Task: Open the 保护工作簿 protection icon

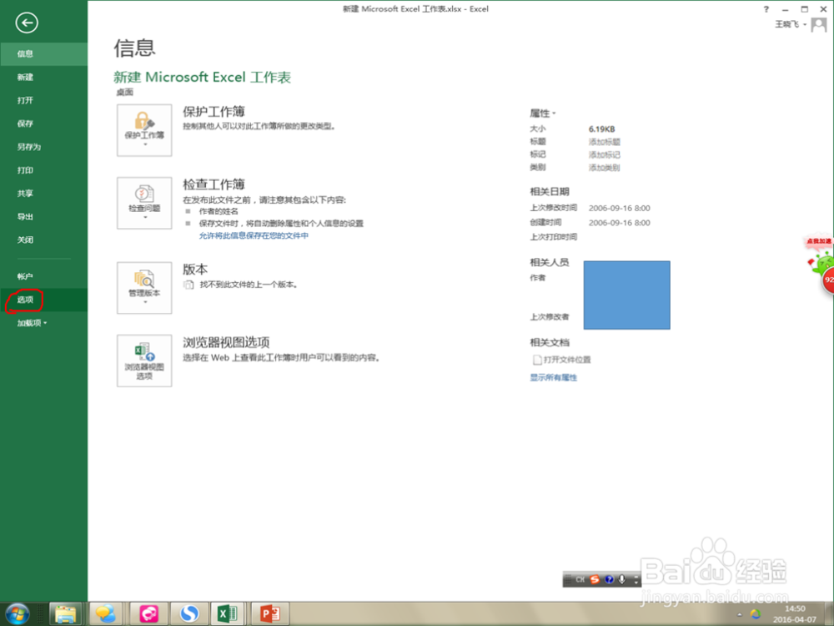Action: click(x=143, y=129)
